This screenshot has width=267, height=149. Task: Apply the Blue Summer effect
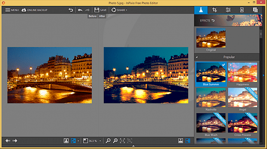pyautogui.click(x=211, y=74)
